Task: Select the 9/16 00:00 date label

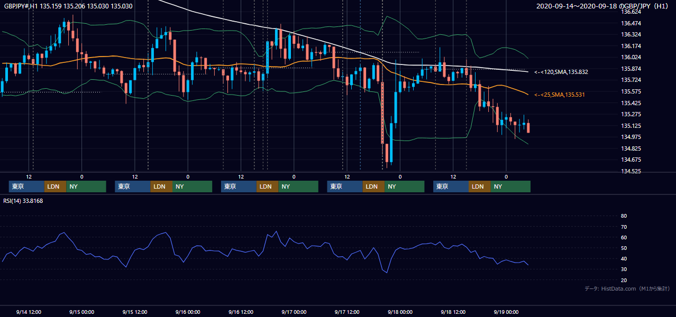Action: tap(188, 312)
